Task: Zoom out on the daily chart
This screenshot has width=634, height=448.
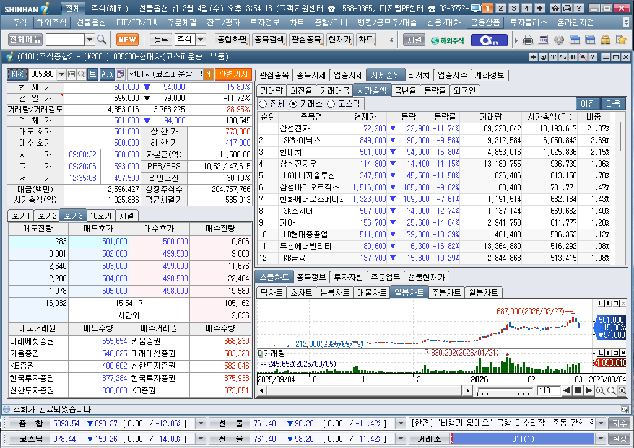Action: click(x=611, y=390)
